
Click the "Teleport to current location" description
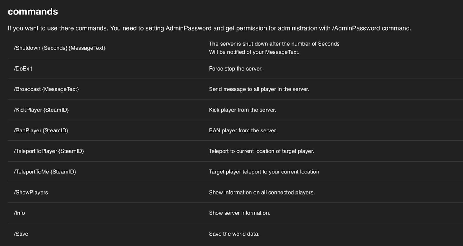click(x=261, y=151)
